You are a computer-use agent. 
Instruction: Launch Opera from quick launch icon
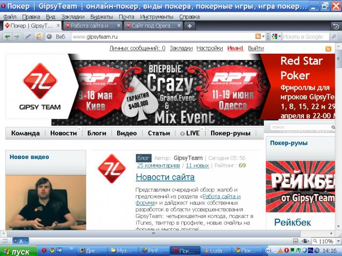coord(44,251)
